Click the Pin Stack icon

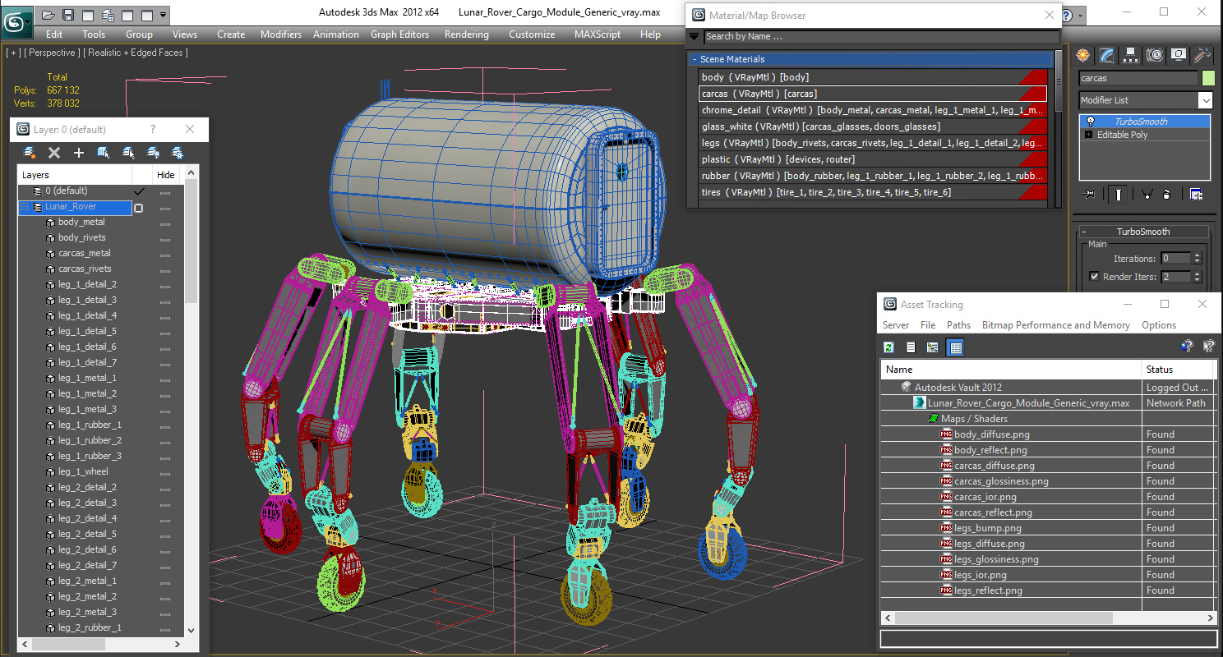point(1090,195)
